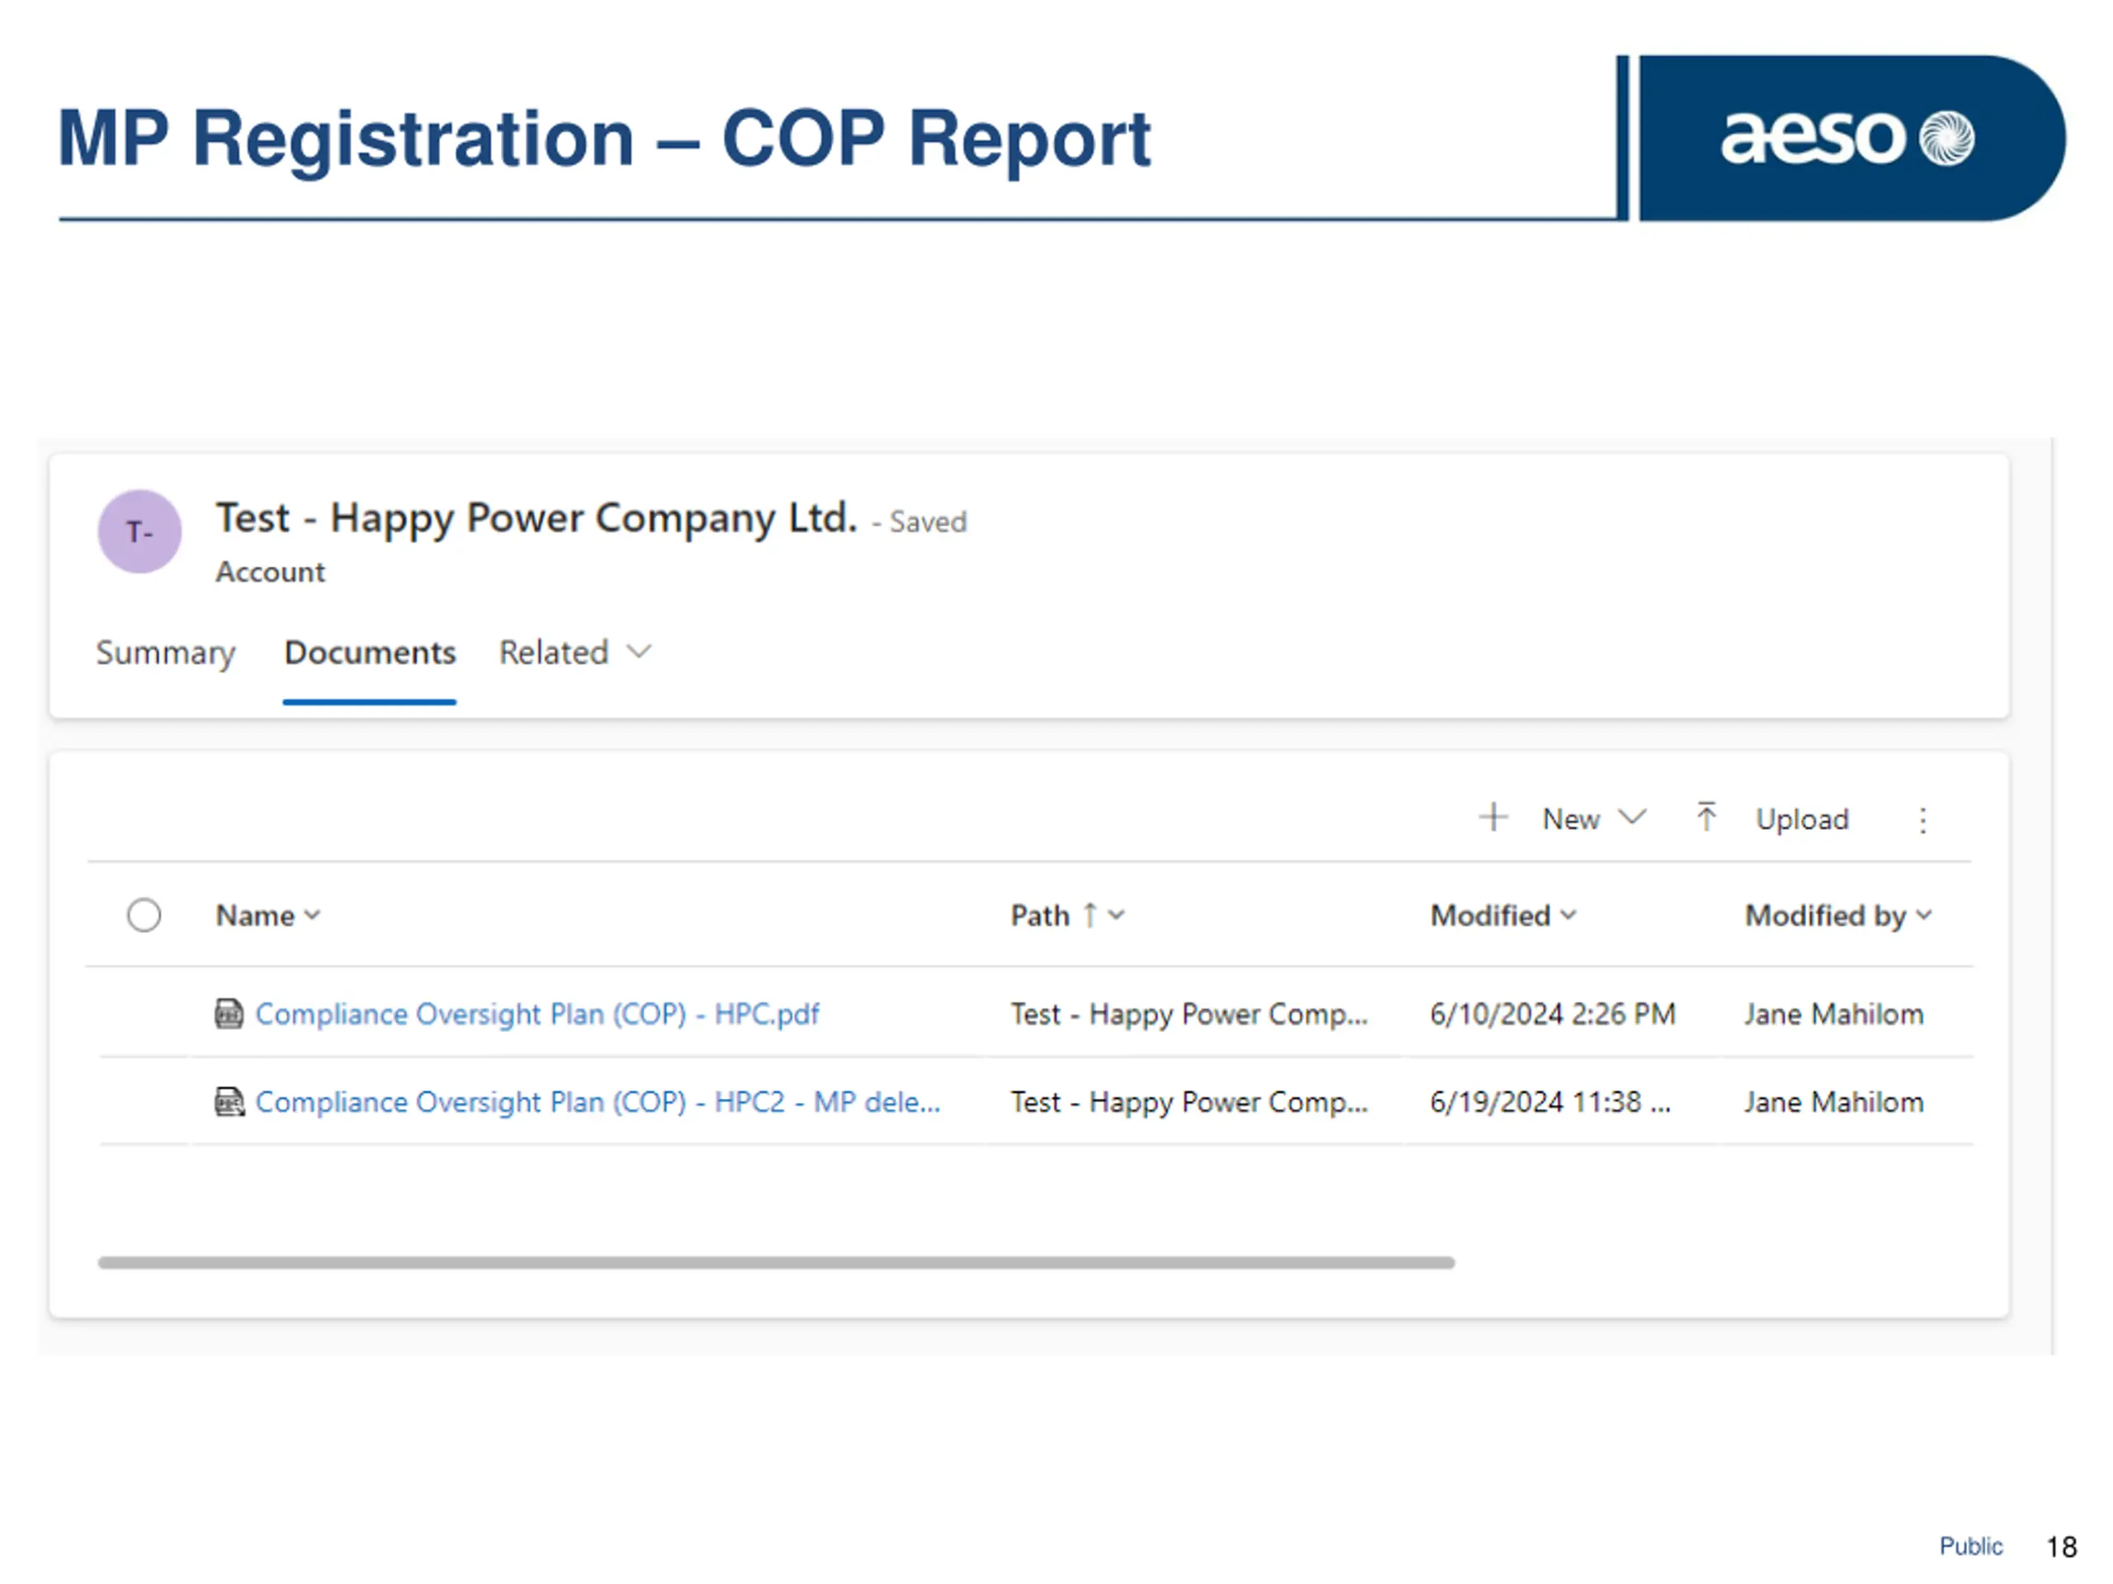Screen dimensions: 2113x1584
Task: Click the plus icon beside New
Action: (1492, 818)
